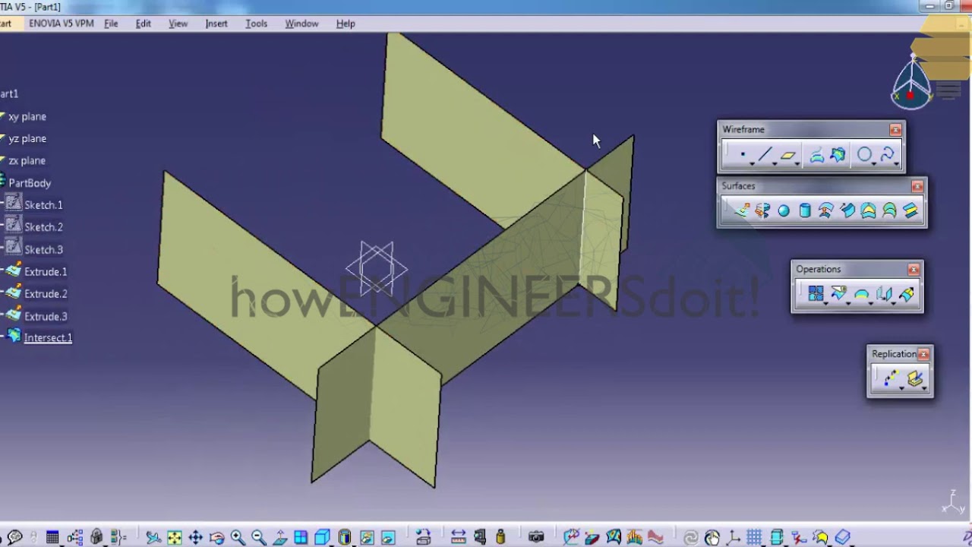The image size is (972, 547).
Task: Click the Measure Between icon
Action: pos(458,538)
